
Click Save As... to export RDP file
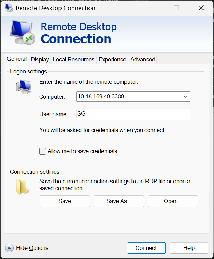(x=119, y=201)
